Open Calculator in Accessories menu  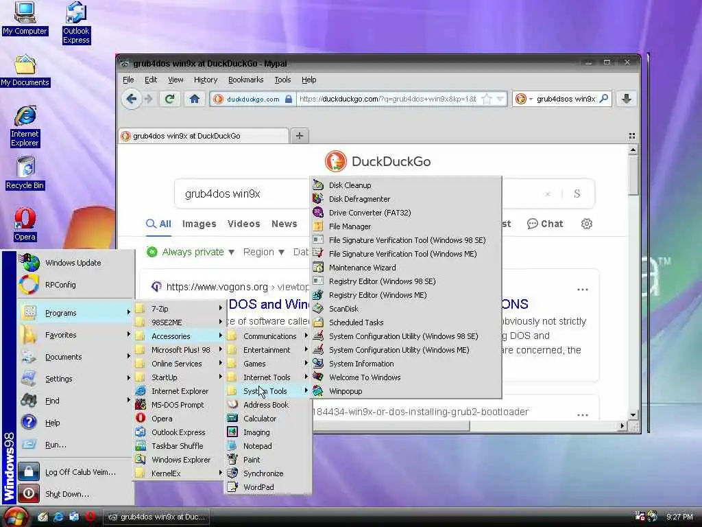tap(267, 419)
